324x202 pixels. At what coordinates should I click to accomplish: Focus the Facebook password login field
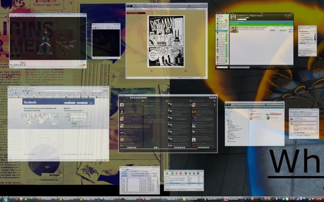point(82,103)
